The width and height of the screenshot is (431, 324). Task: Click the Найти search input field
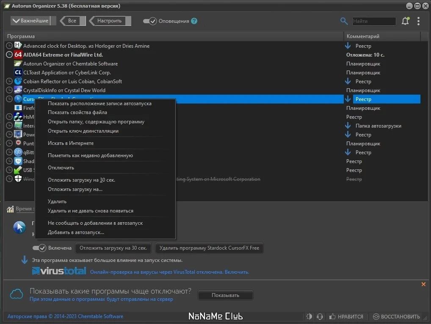pos(374,21)
